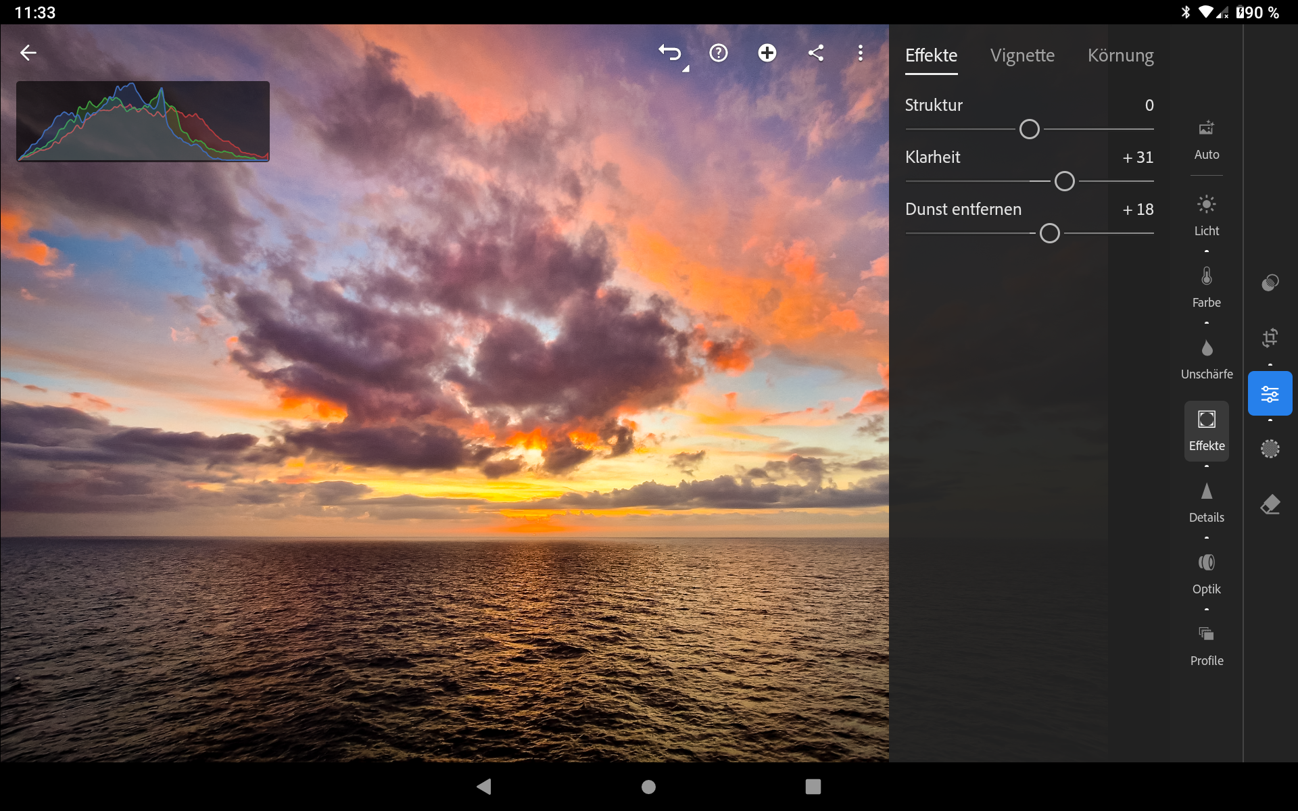Click the Klarheit slider handle
Image resolution: width=1298 pixels, height=811 pixels.
1064,181
